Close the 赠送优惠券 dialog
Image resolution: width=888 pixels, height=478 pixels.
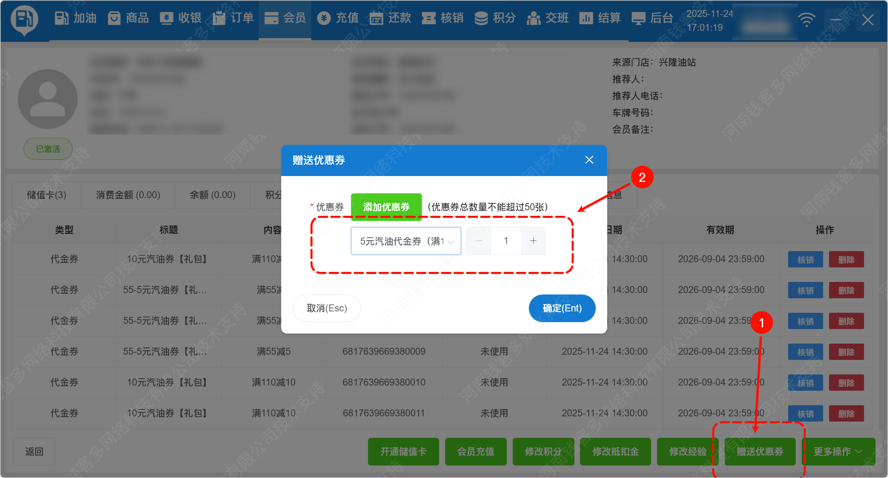coord(589,160)
